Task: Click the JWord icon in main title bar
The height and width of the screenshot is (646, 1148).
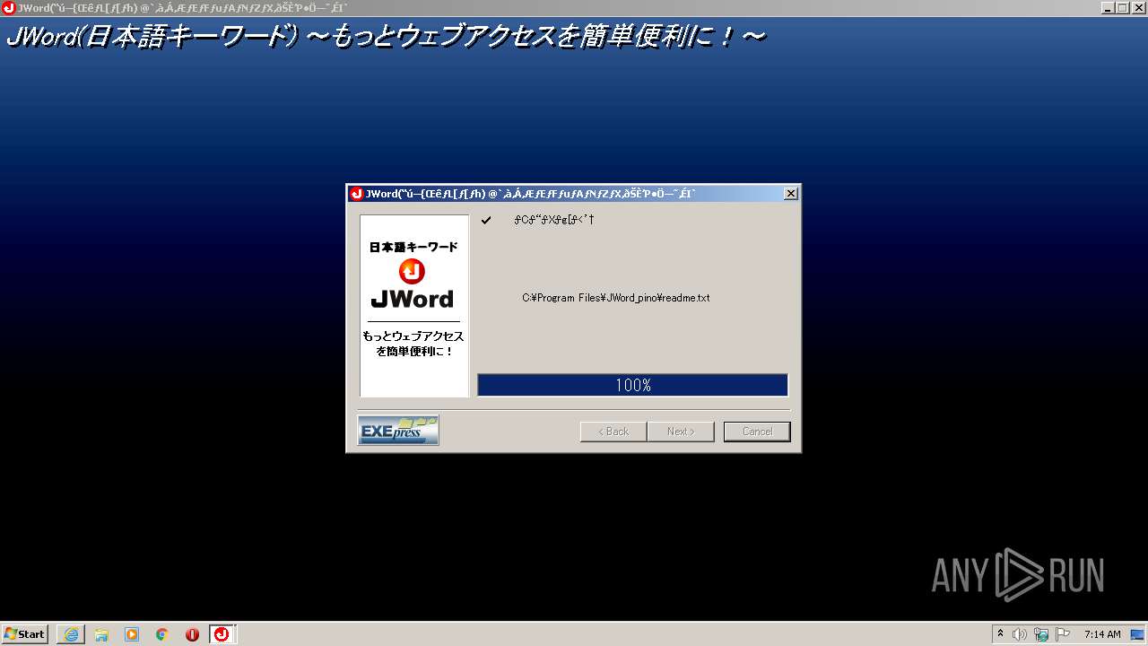Action: click(8, 8)
